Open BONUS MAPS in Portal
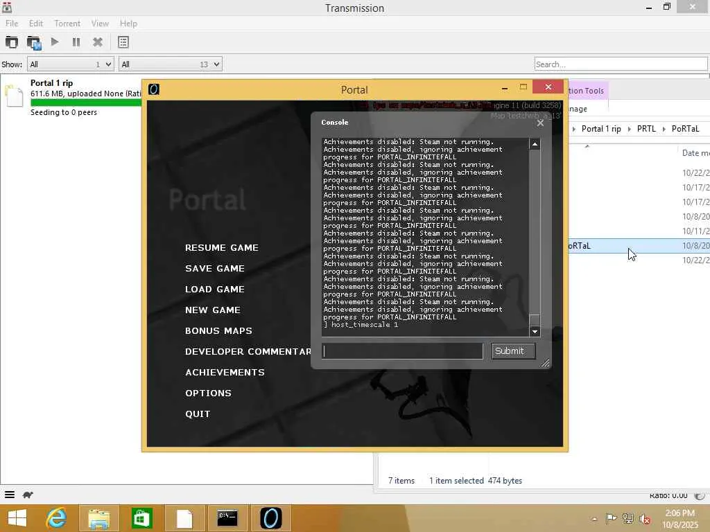710x532 pixels. (x=218, y=331)
